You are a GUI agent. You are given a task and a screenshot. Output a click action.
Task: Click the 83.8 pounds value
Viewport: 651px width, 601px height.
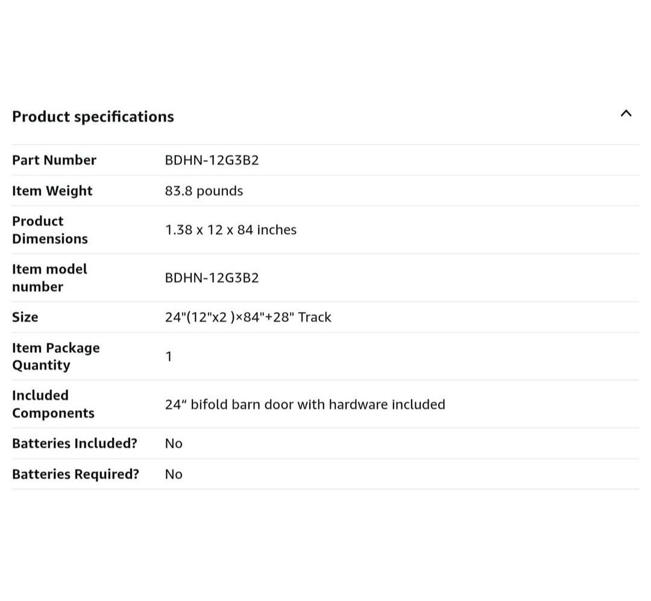(204, 191)
